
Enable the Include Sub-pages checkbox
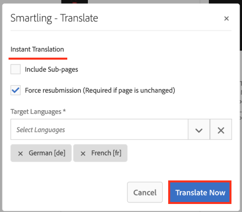pyautogui.click(x=16, y=69)
